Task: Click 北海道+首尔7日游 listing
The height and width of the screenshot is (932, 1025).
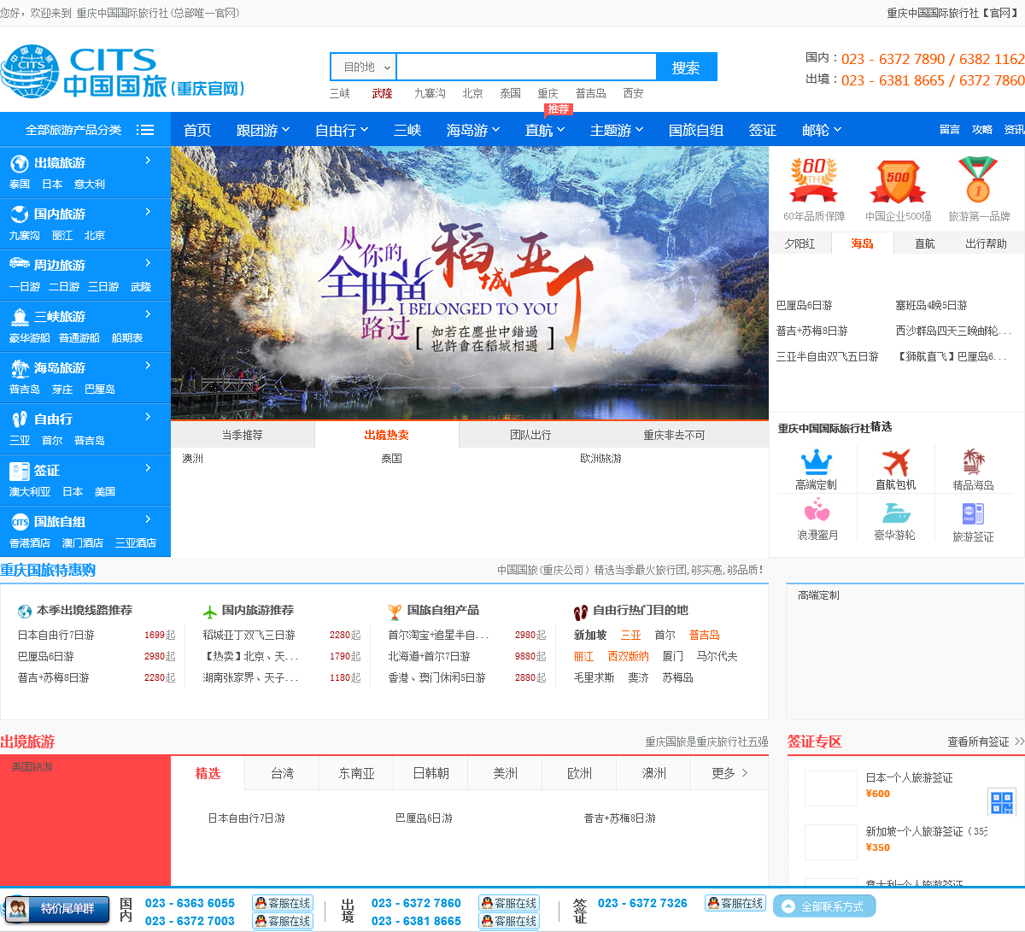Action: point(430,656)
